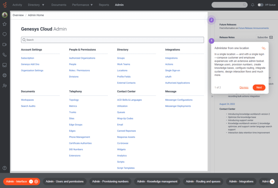This screenshot has height=188, width=278.
Task: Open Wrap-Up Codes link
Action: pos(125,119)
